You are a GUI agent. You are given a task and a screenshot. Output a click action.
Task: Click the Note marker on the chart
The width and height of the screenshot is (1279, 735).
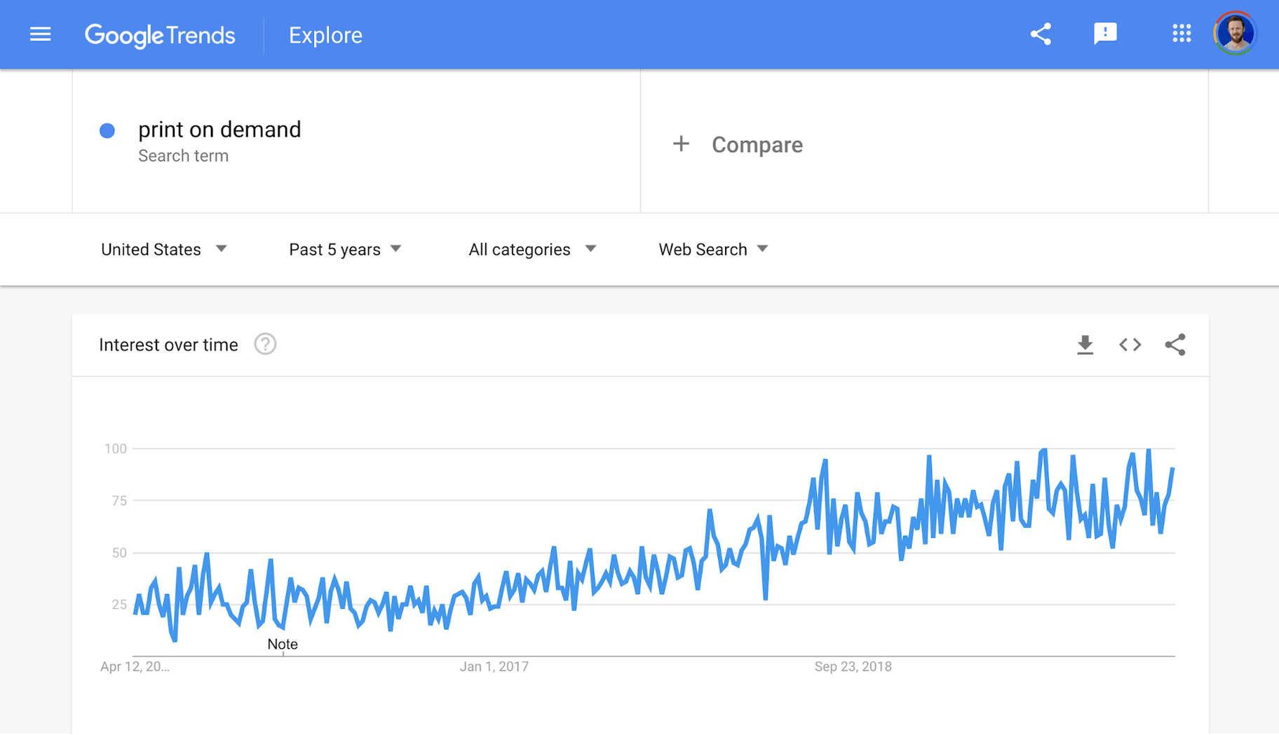[283, 644]
